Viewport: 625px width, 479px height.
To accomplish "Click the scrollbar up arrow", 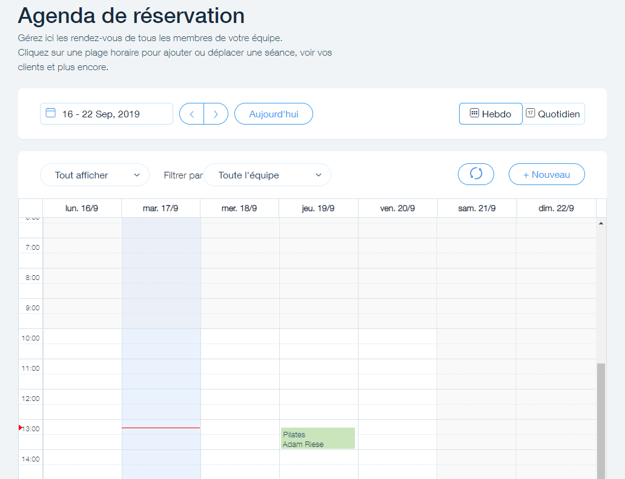I will point(601,223).
